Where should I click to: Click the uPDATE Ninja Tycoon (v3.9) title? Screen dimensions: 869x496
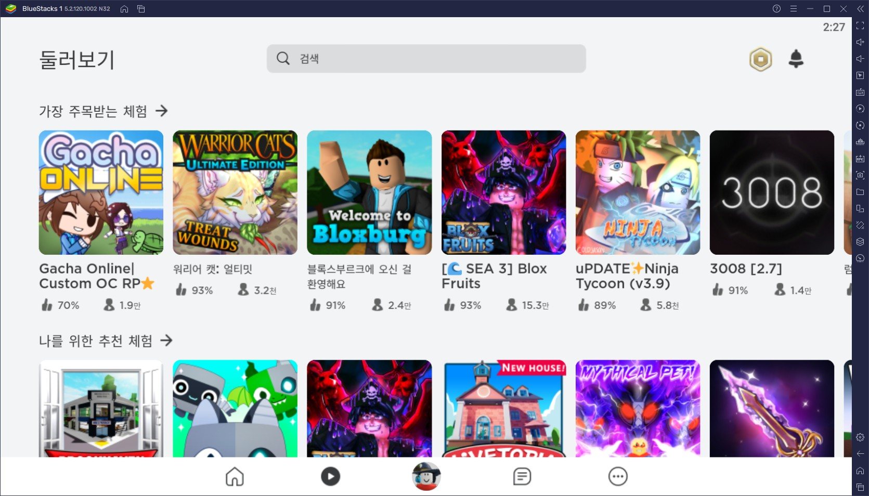click(627, 276)
